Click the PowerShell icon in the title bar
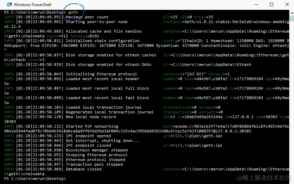 click(10, 4)
